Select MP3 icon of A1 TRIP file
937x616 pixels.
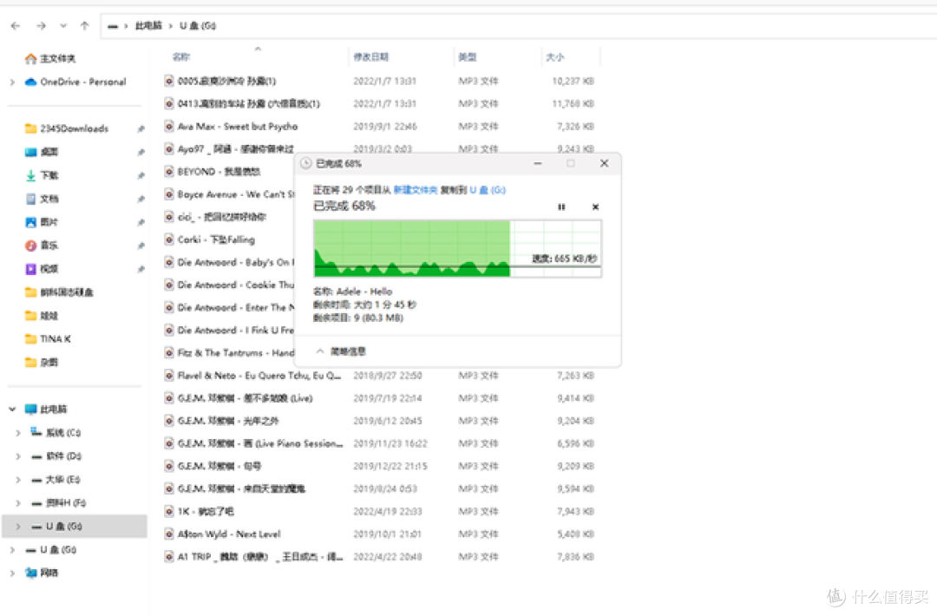[169, 556]
